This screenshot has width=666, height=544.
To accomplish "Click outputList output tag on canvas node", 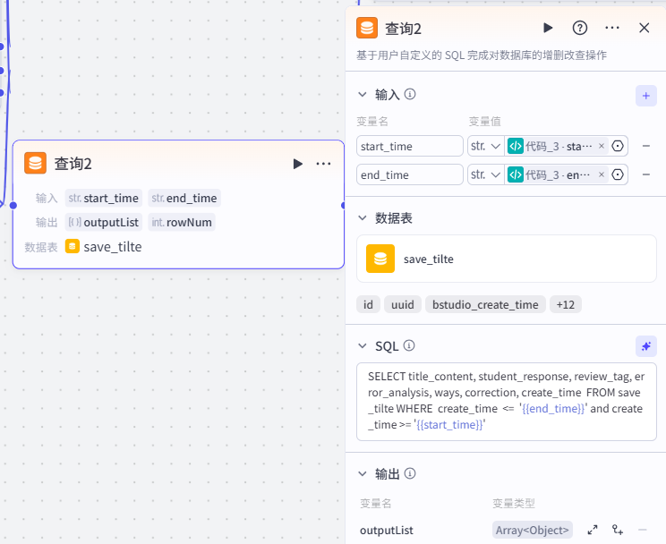I will [104, 222].
